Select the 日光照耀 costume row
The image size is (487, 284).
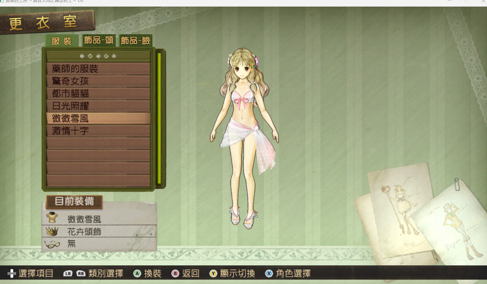[99, 106]
